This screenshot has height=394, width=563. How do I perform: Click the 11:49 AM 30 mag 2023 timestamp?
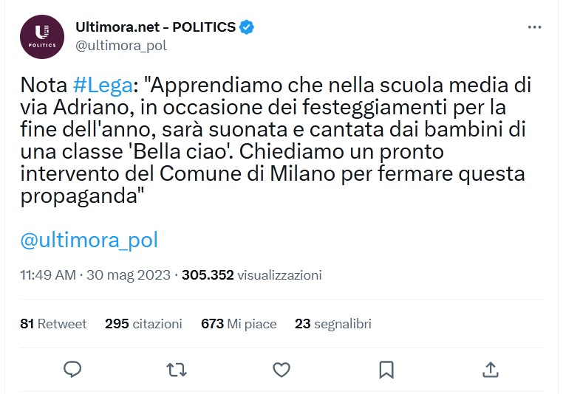[96, 275]
